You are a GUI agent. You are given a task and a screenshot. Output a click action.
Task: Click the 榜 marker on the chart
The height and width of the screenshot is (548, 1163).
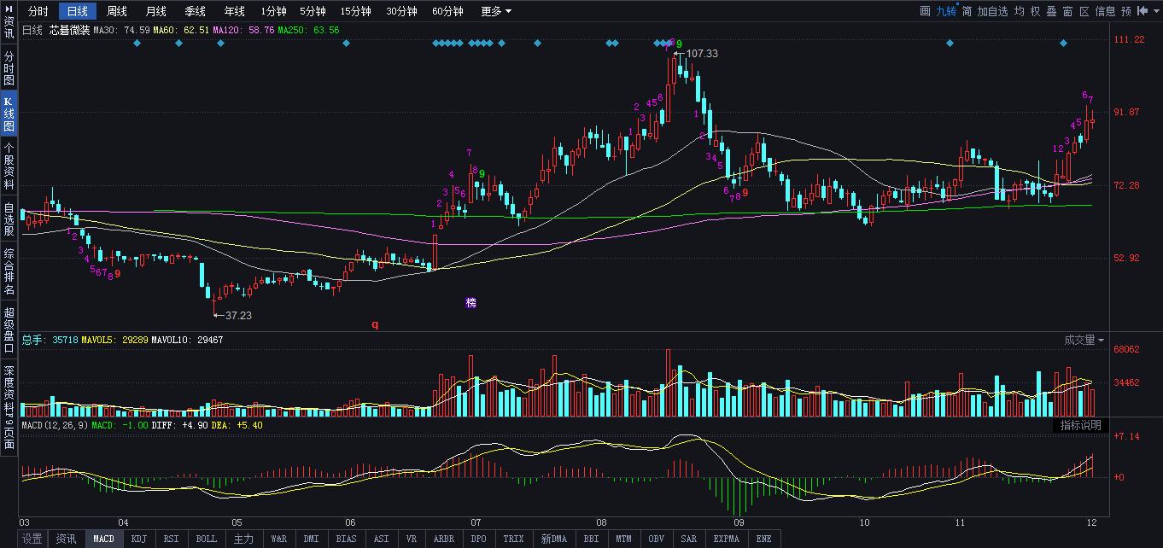tap(470, 303)
